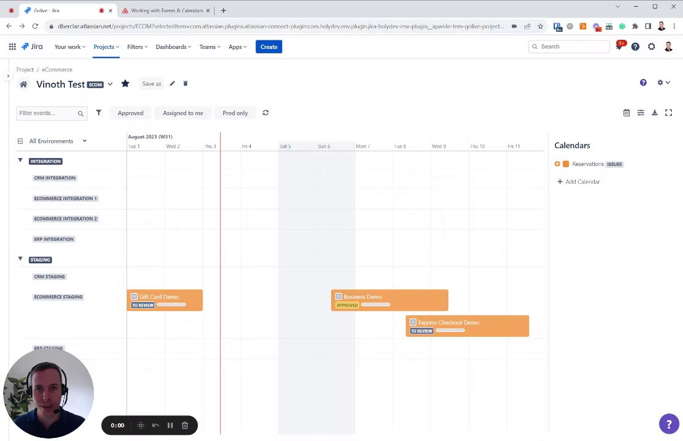Download the timeline export icon
The image size is (683, 441).
click(655, 113)
